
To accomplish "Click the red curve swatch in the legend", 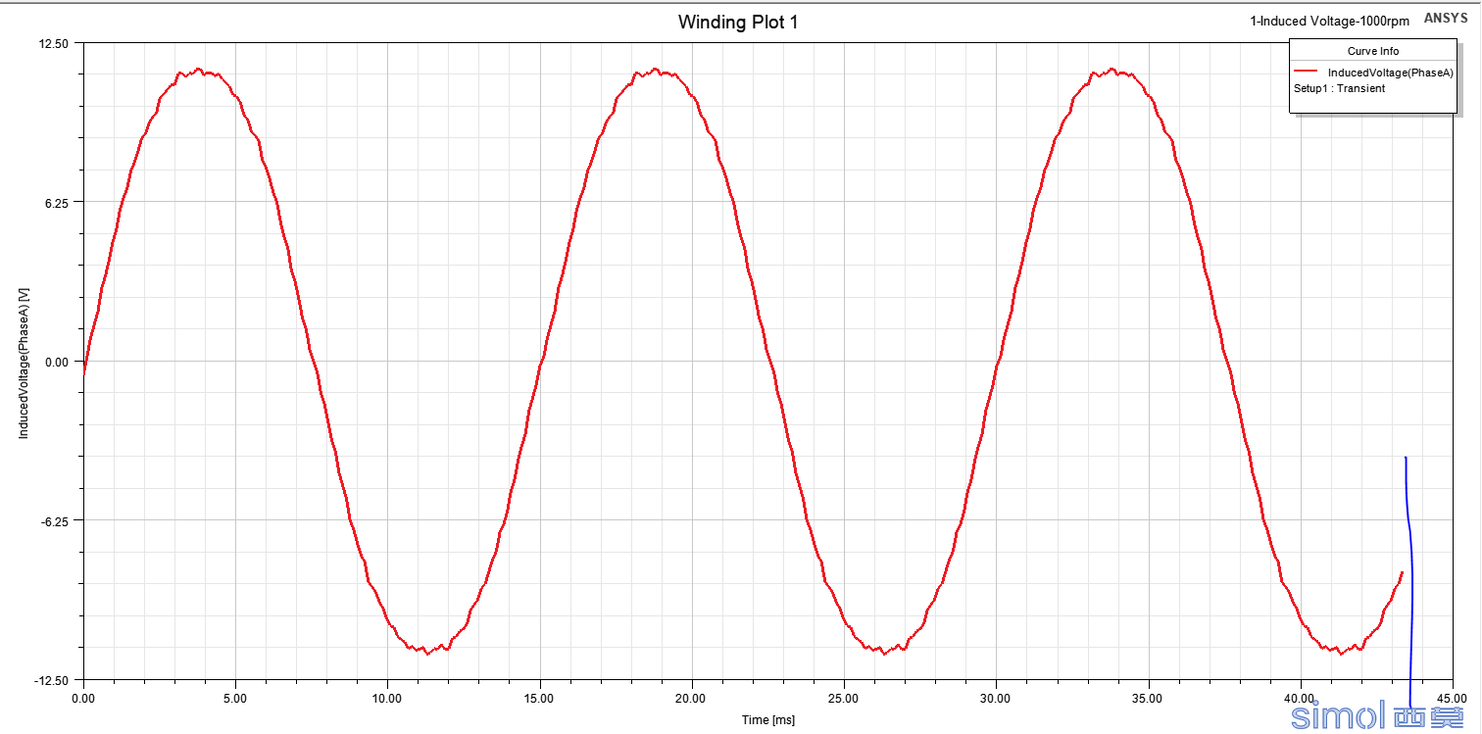I will coord(1306,73).
